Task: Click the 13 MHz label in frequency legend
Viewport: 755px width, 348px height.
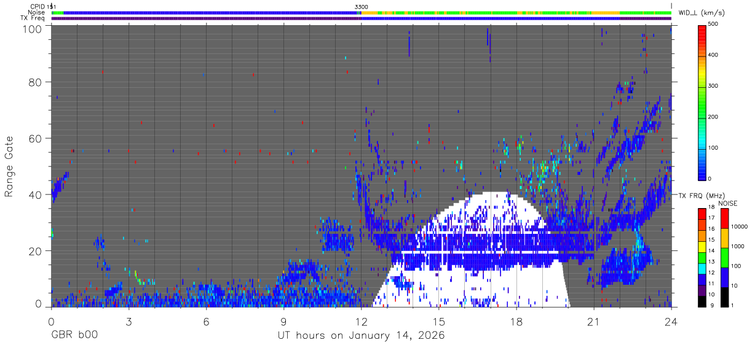Action: coord(712,261)
